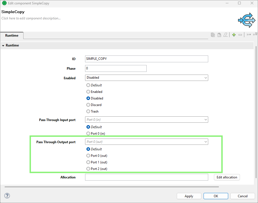Open Pass Through Output port combo box
The width and height of the screenshot is (258, 203).
(147, 142)
